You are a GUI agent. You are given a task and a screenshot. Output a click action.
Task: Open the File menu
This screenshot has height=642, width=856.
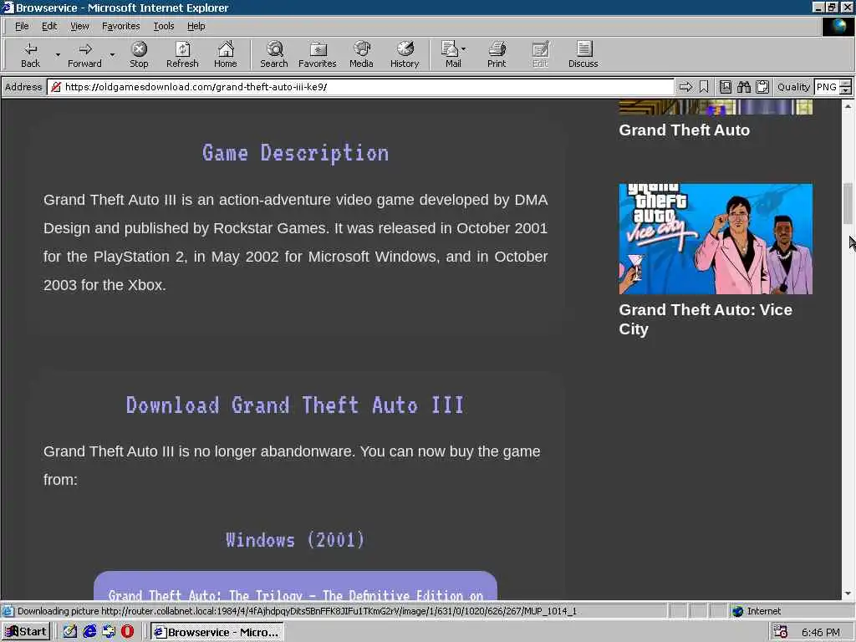tap(22, 26)
